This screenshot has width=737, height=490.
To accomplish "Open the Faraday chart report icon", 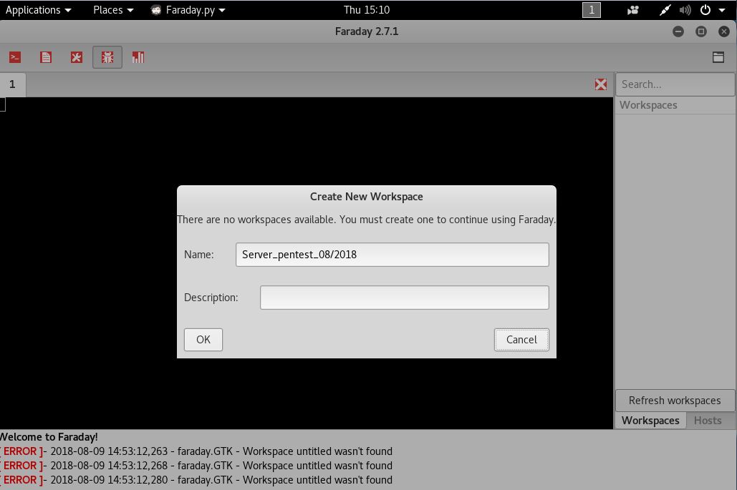I will [138, 57].
